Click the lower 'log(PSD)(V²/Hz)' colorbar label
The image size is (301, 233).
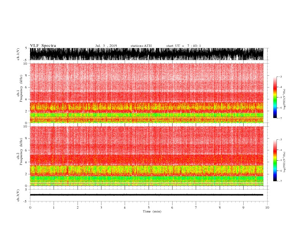coord(284,162)
